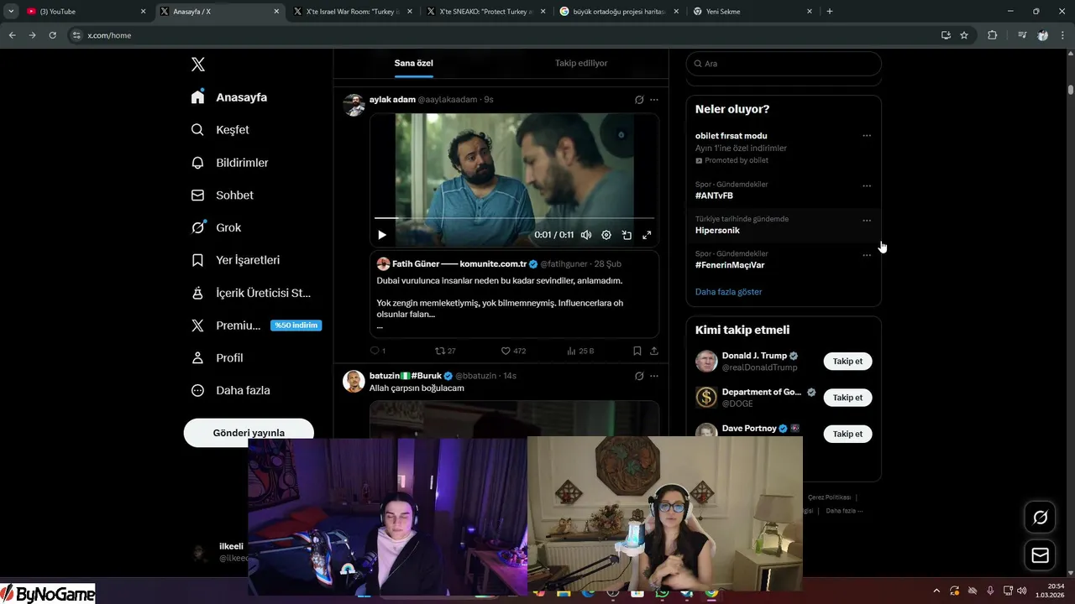
Task: Open Anasayfa home in sidebar
Action: [229, 97]
